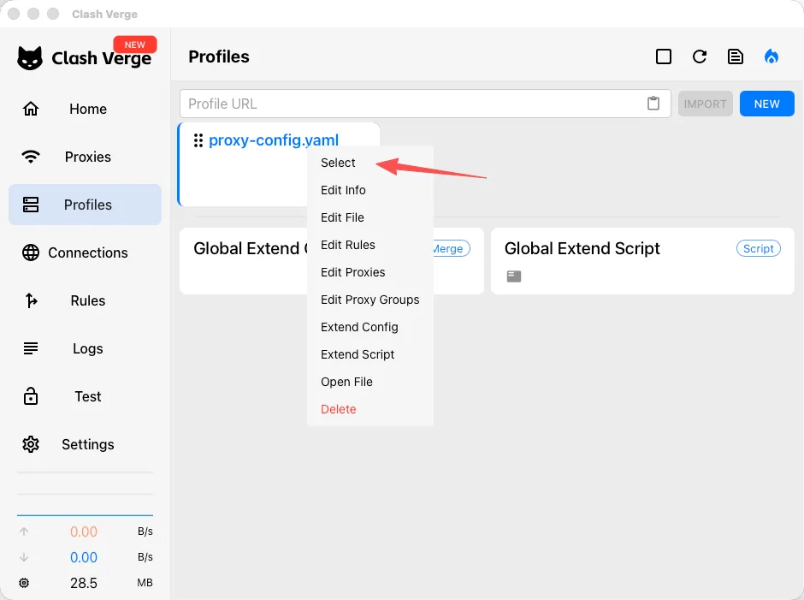Choose Open File from the context menu
This screenshot has width=804, height=600.
[370, 382]
